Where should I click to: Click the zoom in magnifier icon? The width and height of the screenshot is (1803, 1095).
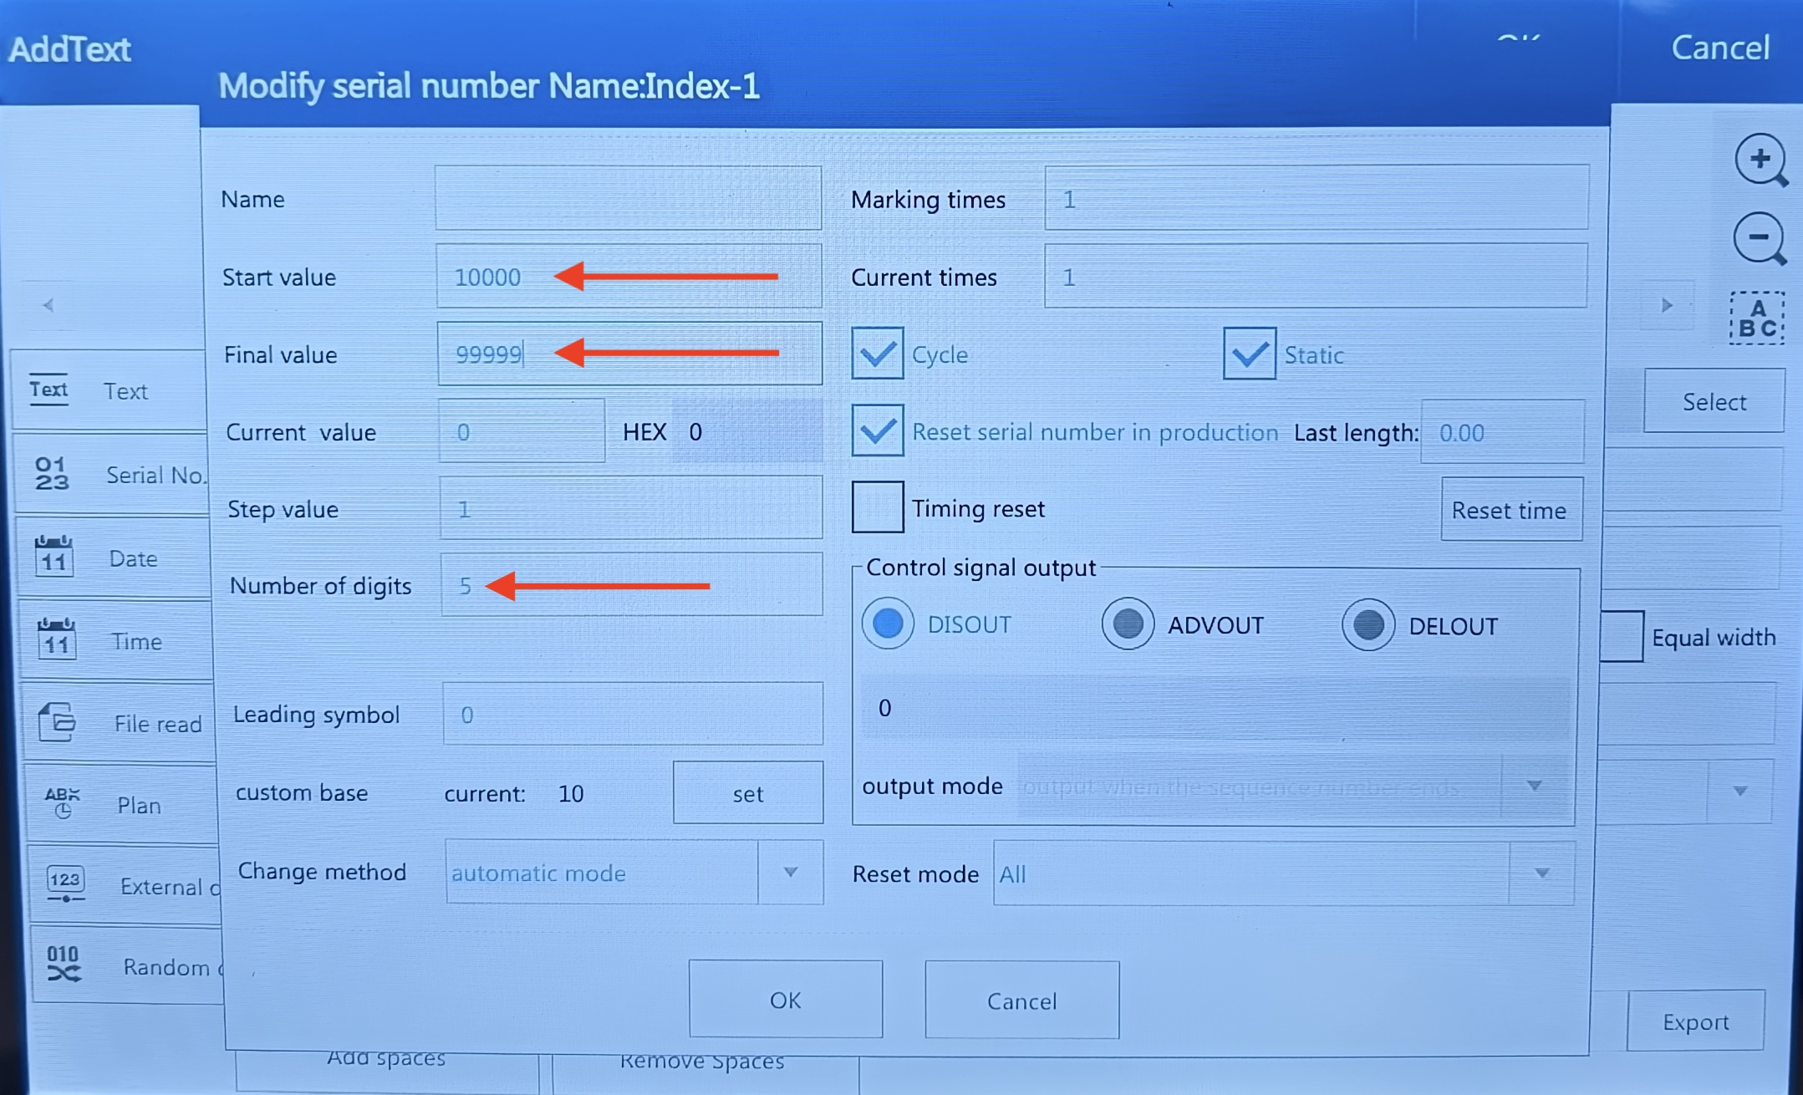point(1761,160)
